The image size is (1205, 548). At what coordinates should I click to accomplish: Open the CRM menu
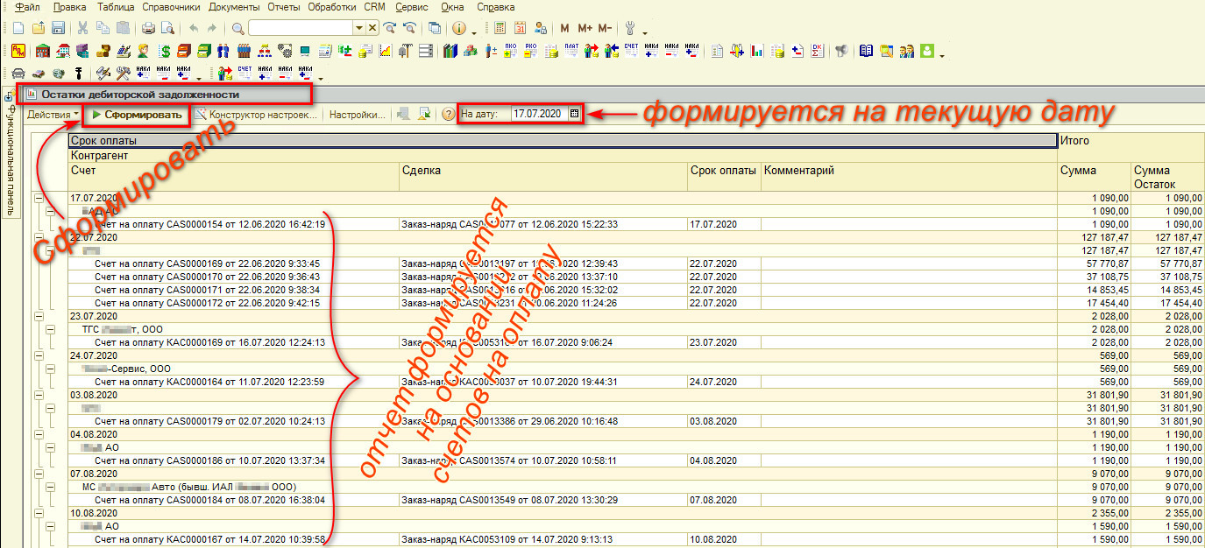(x=375, y=7)
